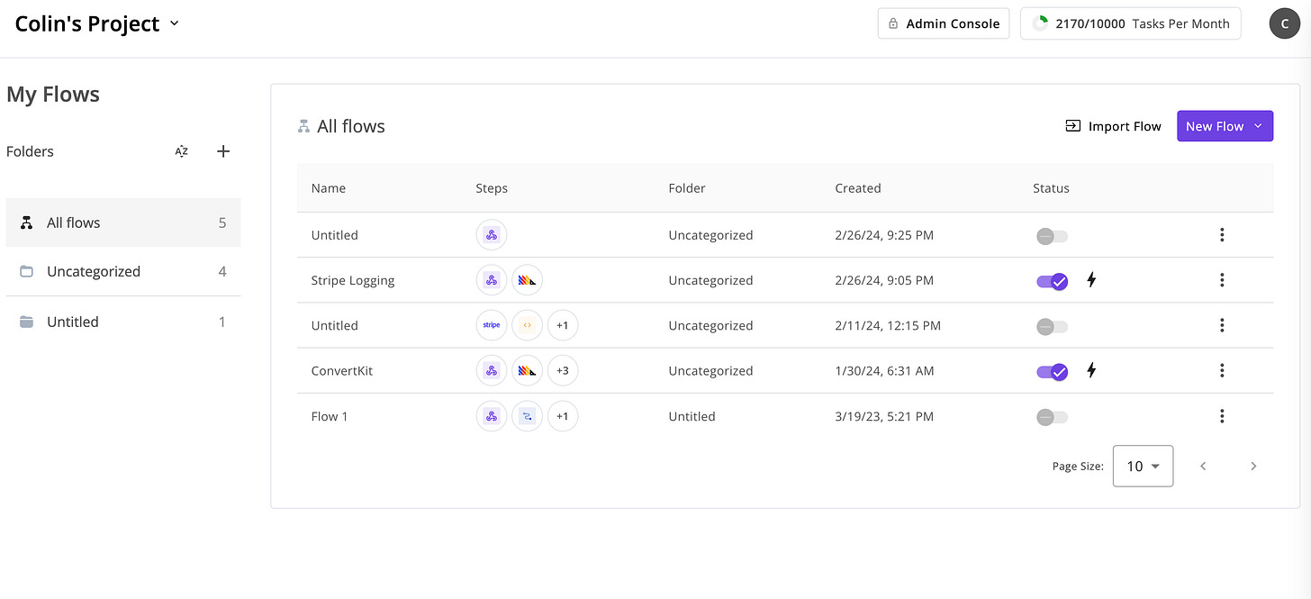The image size is (1311, 599).
Task: Click the sort folders A-Z icon
Action: (x=182, y=151)
